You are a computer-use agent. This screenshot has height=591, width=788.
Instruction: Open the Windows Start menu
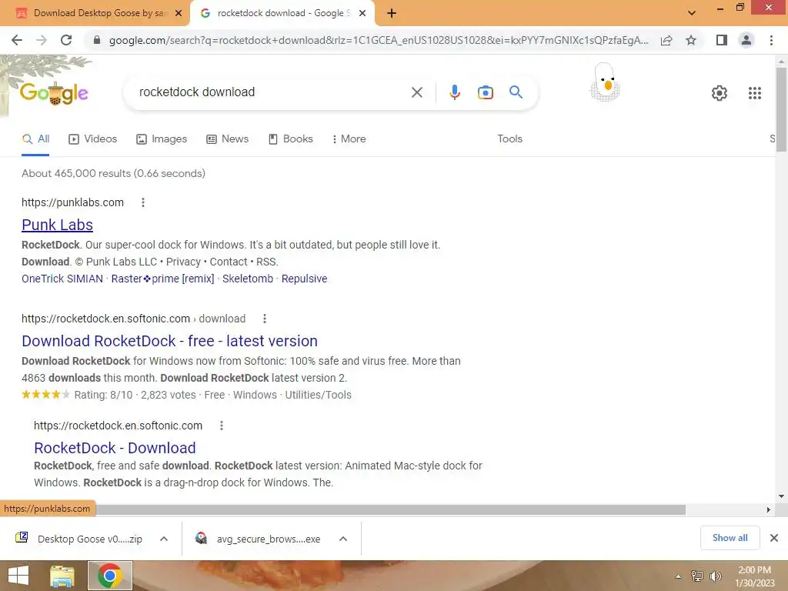[x=18, y=576]
